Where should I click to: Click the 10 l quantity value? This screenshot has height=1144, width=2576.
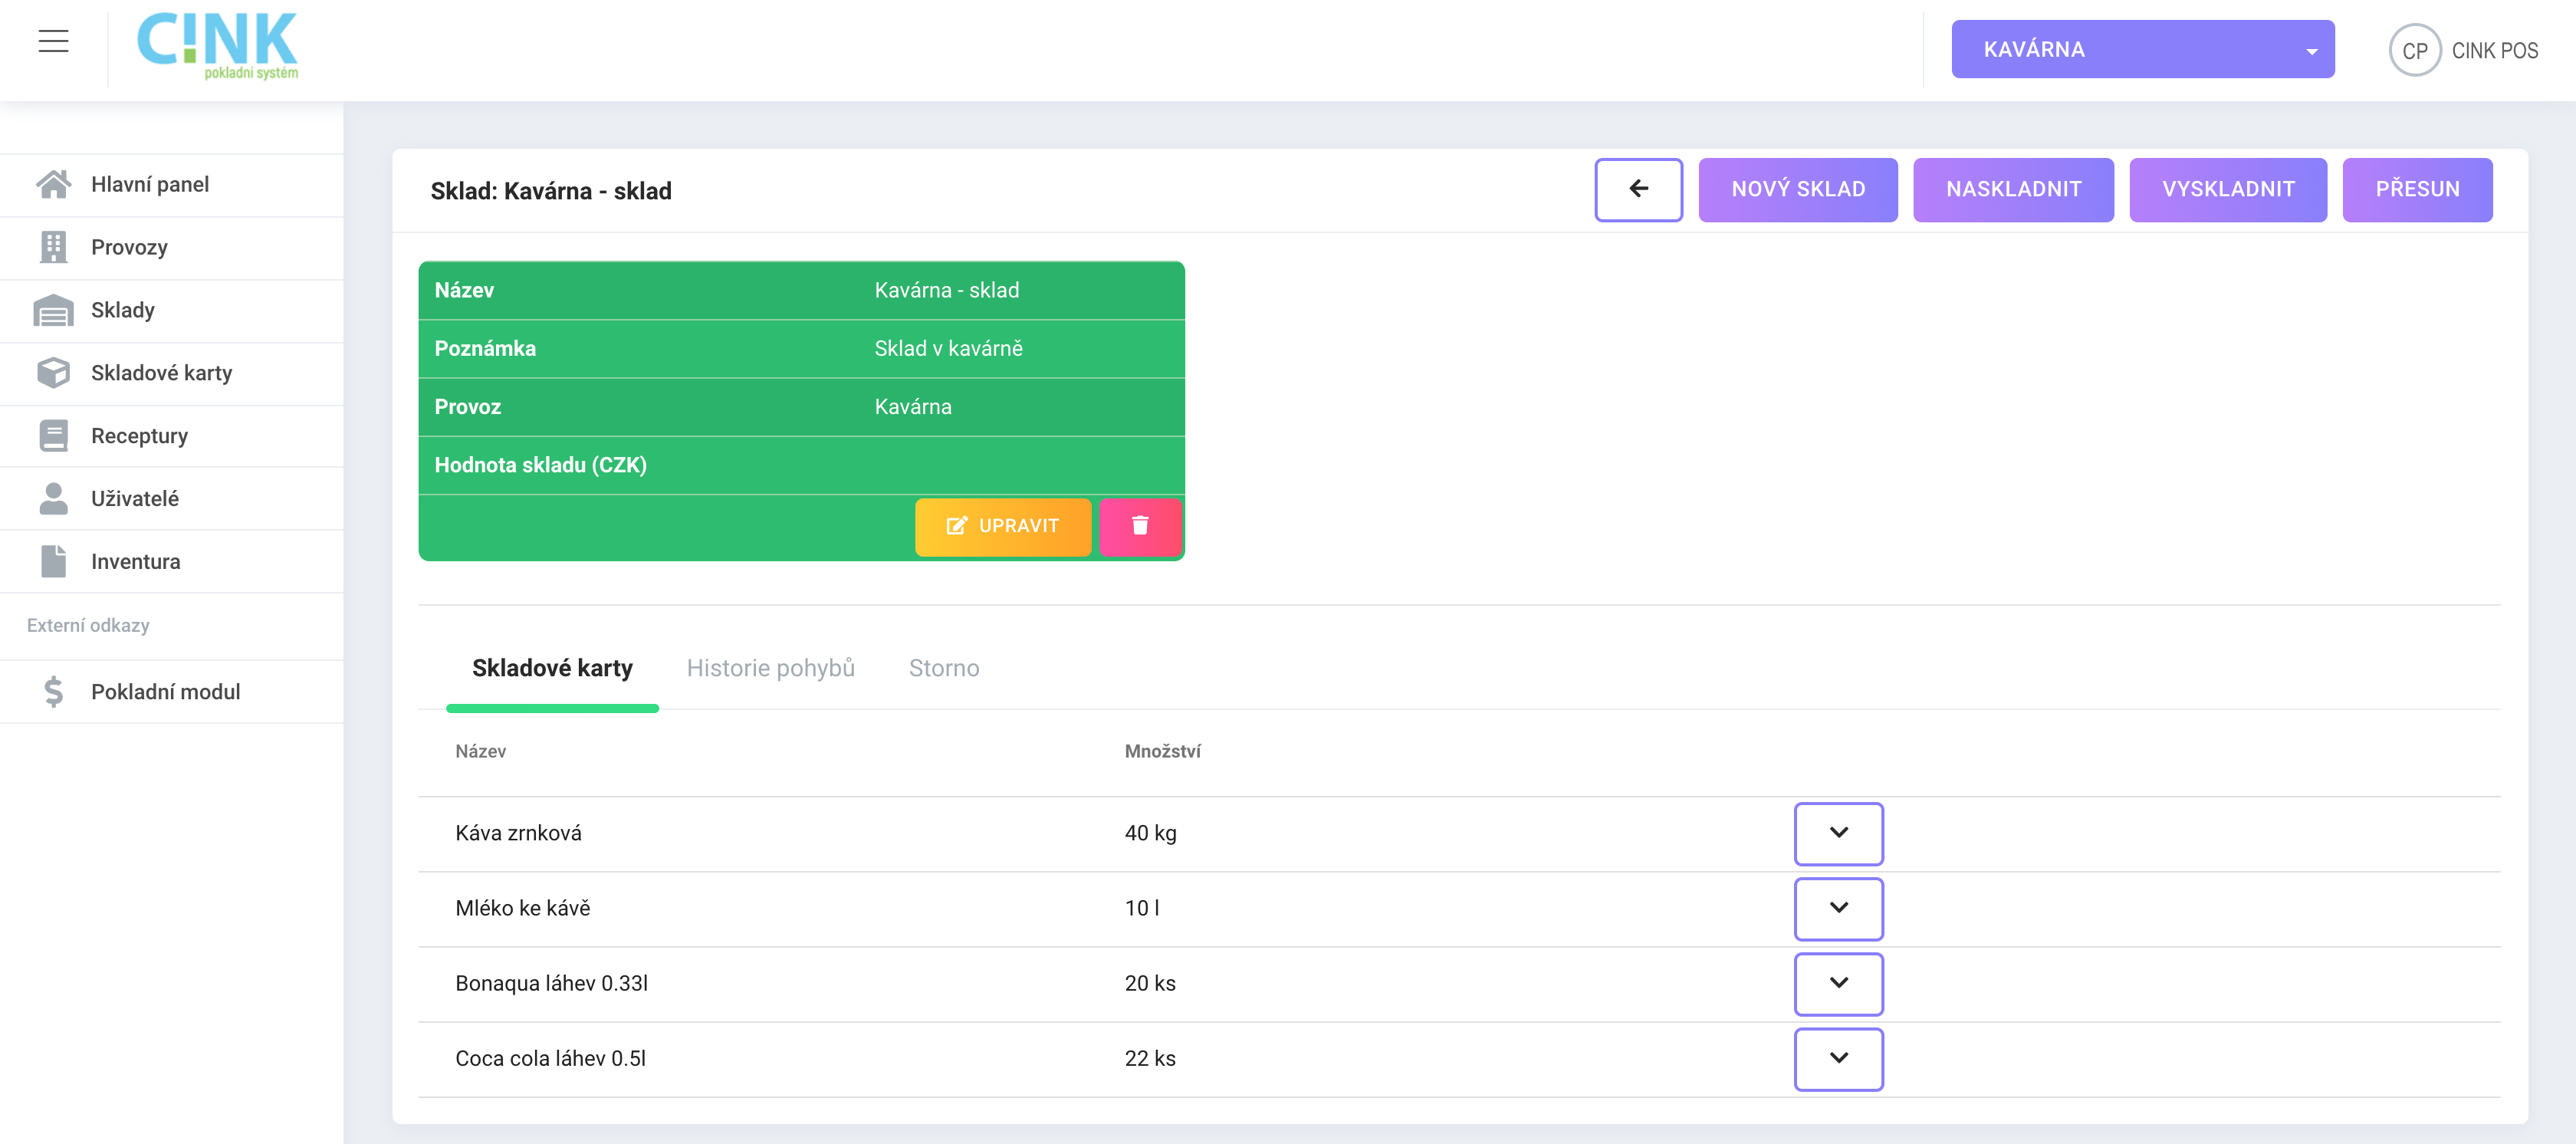[1141, 908]
